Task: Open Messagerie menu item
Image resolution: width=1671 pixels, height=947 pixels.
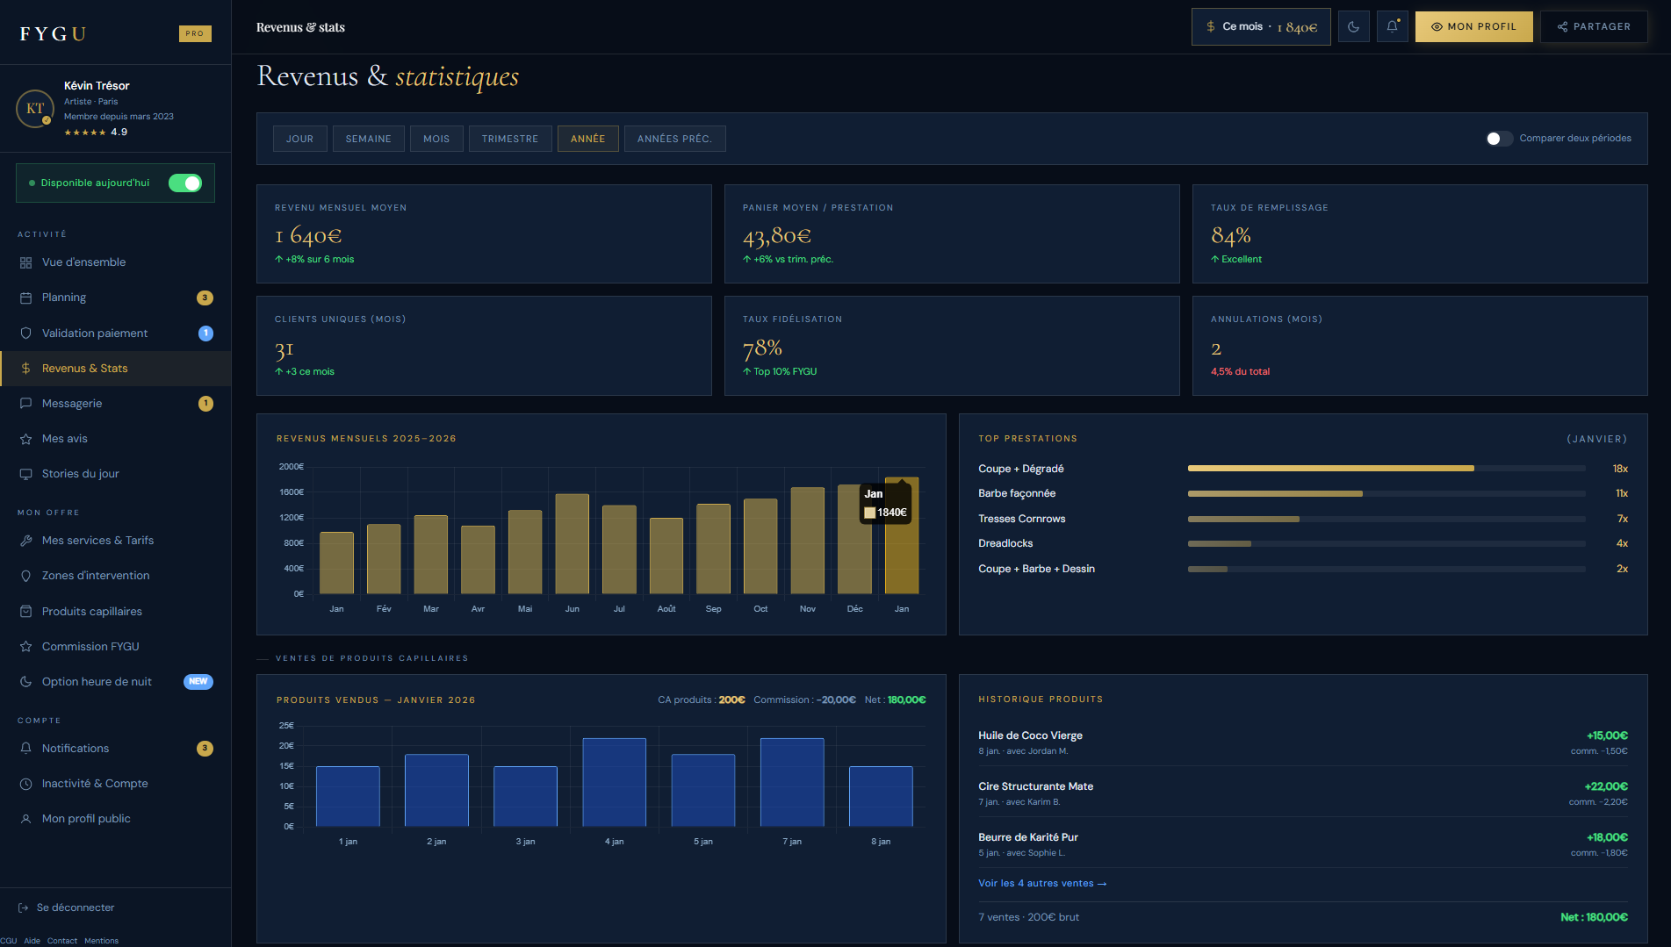Action: tap(115, 404)
